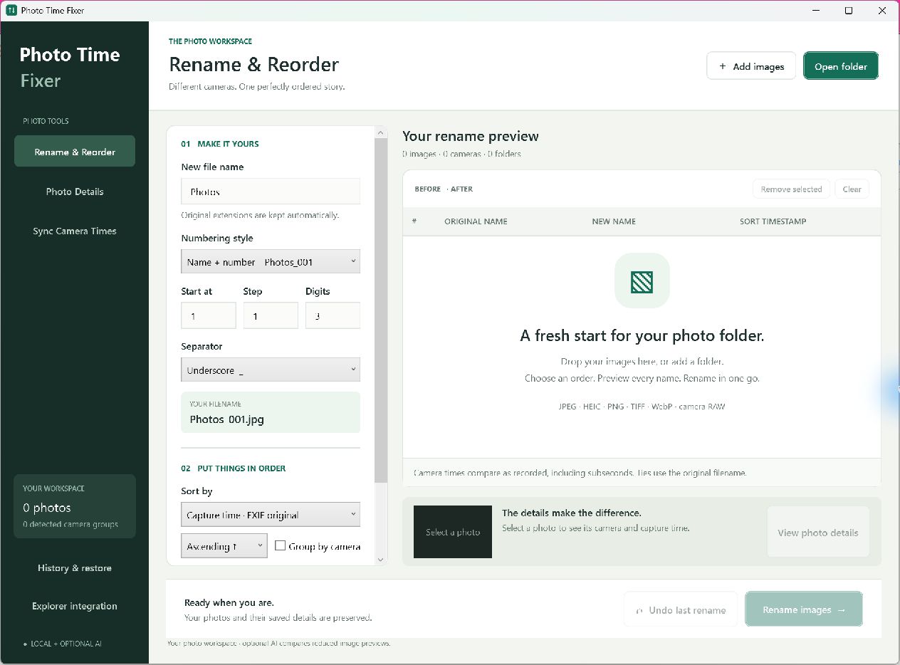Click the Digits field
Image resolution: width=900 pixels, height=665 pixels.
[x=333, y=315]
